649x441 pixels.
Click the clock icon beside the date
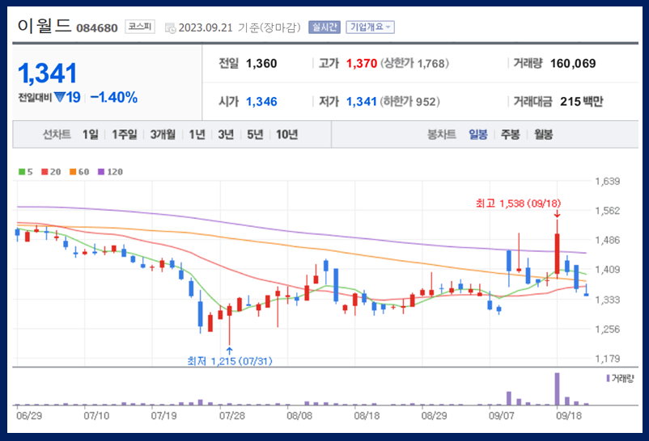click(170, 28)
